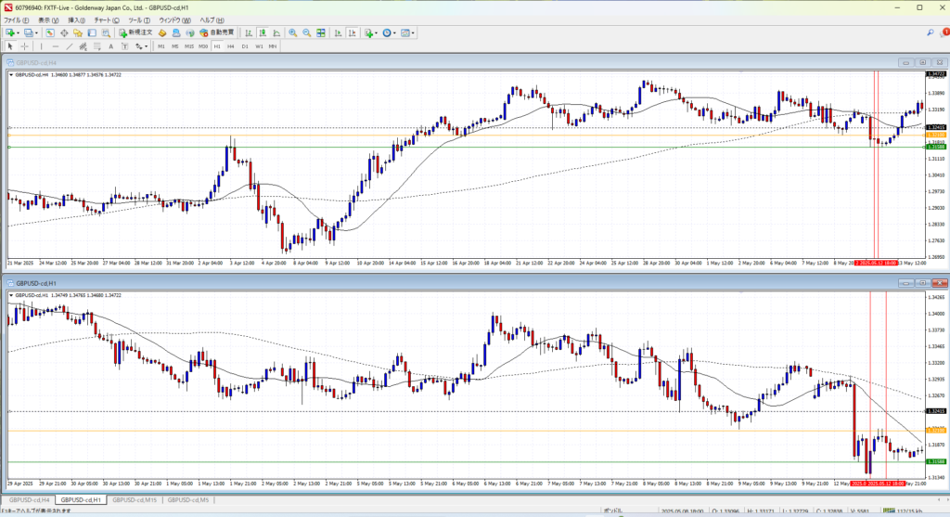Pick the horizontal line drawing tool
This screenshot has height=517, width=950.
tap(56, 45)
